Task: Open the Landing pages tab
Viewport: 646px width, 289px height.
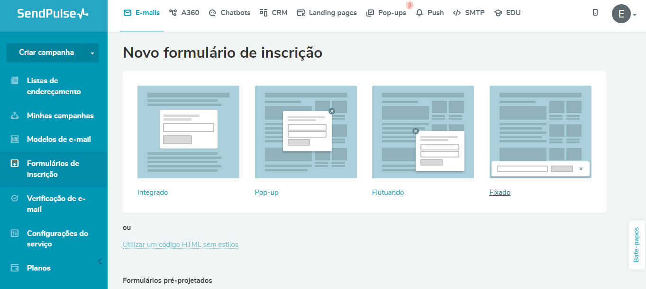Action: (x=327, y=13)
